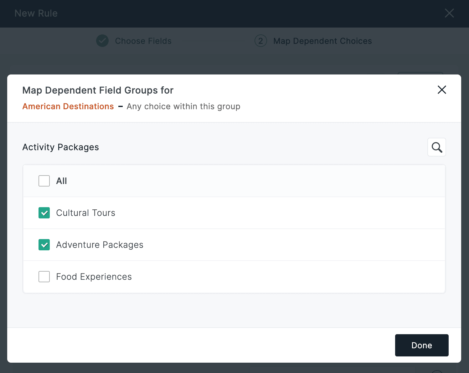The width and height of the screenshot is (469, 373).
Task: Close the New Rule panel
Action: point(449,13)
